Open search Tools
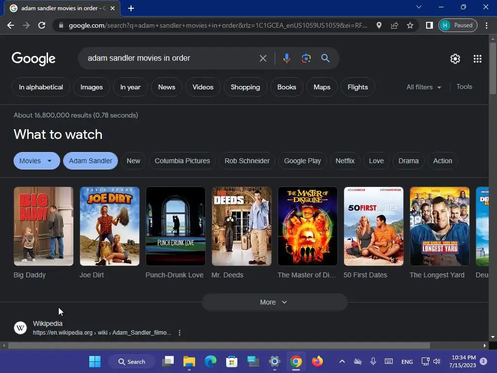Viewport: 497px width, 373px height. click(x=464, y=86)
